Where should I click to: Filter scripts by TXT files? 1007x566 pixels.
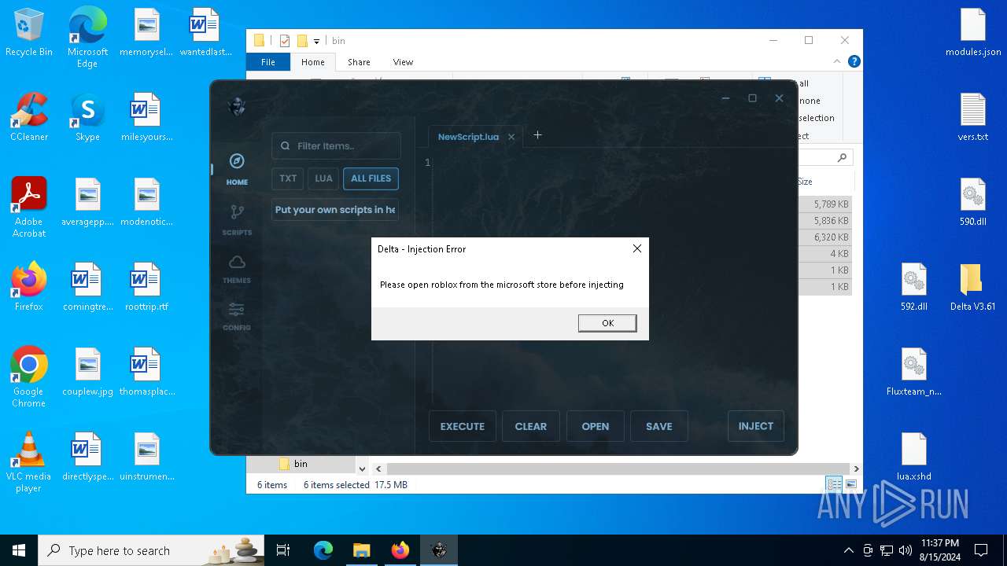288,178
